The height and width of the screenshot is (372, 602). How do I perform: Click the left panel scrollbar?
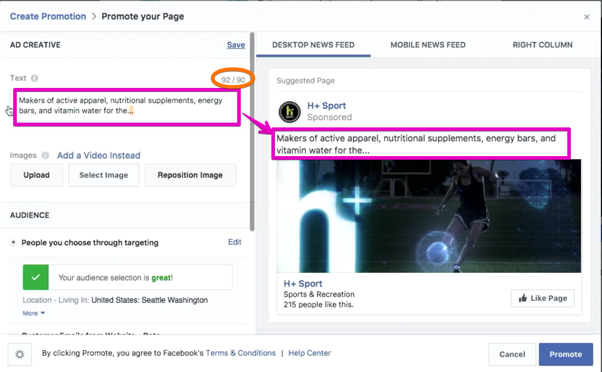(252, 132)
